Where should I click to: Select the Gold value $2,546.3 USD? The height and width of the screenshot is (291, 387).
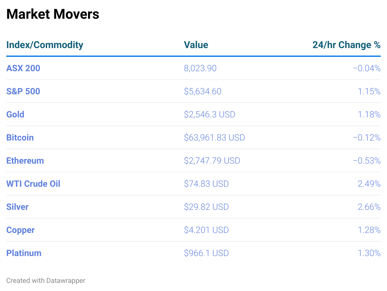click(210, 114)
